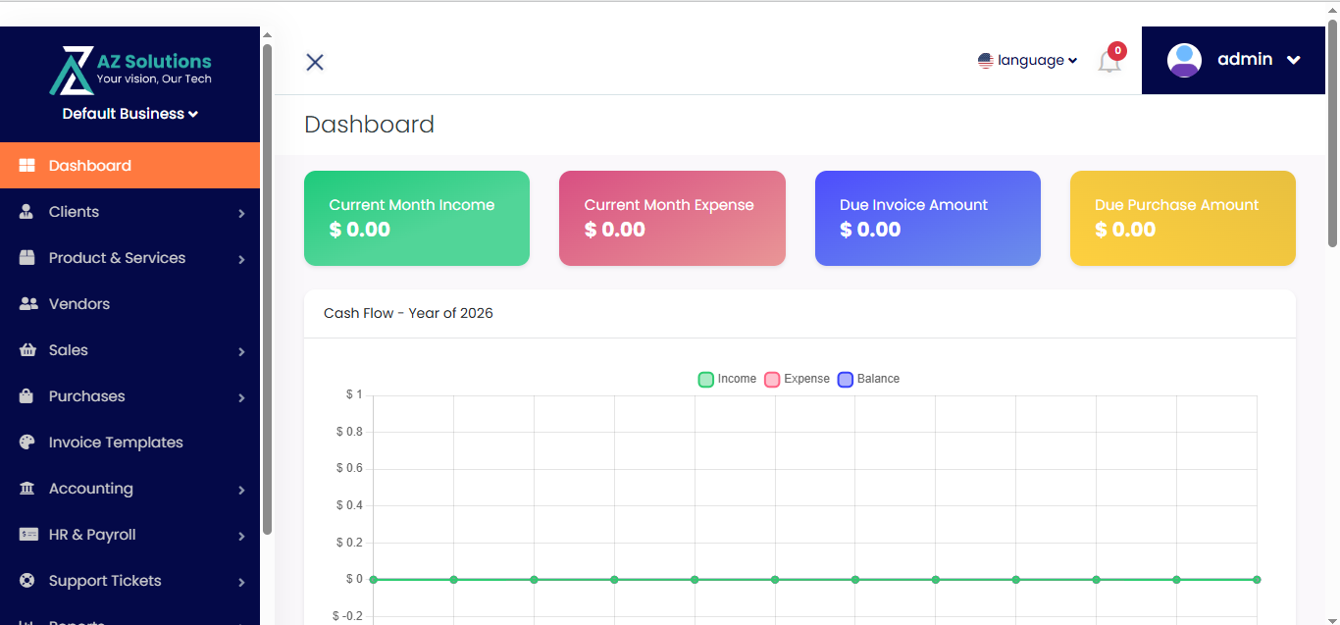Click the admin user avatar
The height and width of the screenshot is (625, 1340).
[x=1184, y=60]
